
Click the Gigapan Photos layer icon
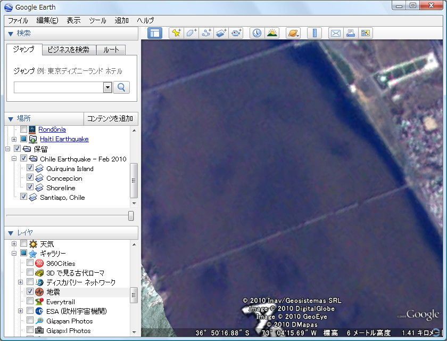39,321
